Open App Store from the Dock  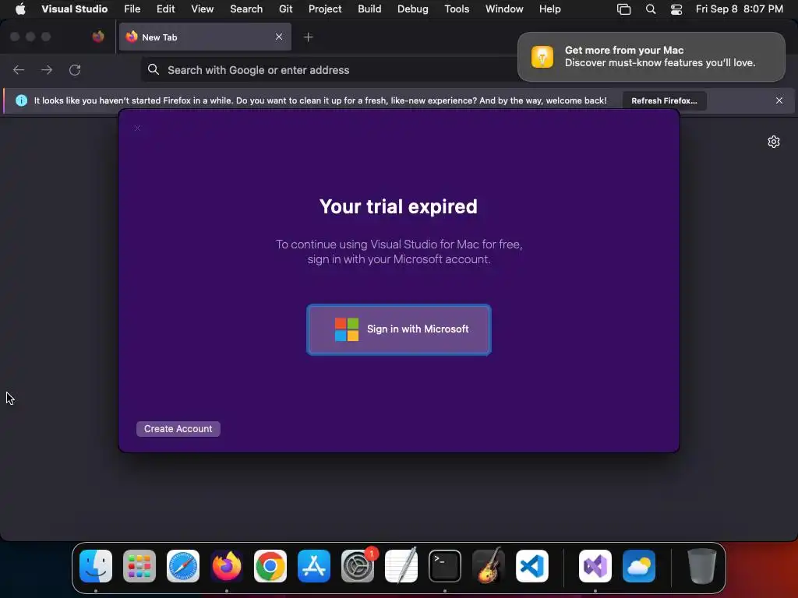(314, 566)
